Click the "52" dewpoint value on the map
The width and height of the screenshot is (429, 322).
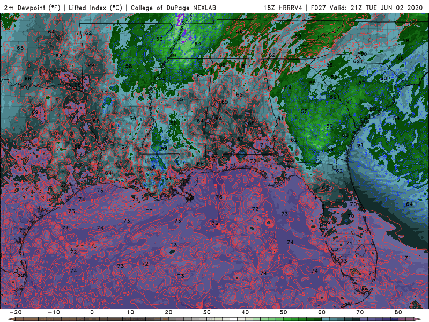coord(198,45)
